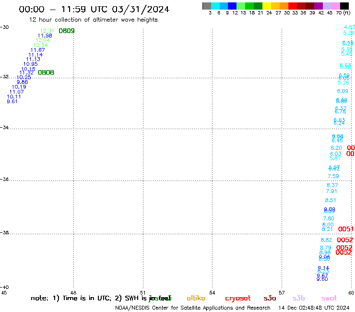The height and width of the screenshot is (312, 355).
Task: Click the pink swatch in the color scale
Action: pos(336,6)
